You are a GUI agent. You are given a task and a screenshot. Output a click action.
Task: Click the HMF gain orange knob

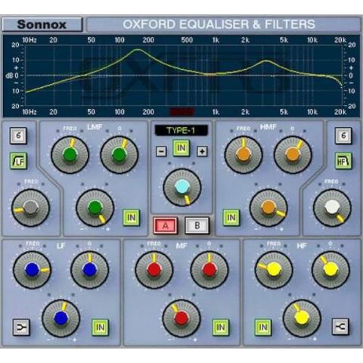click(268, 208)
